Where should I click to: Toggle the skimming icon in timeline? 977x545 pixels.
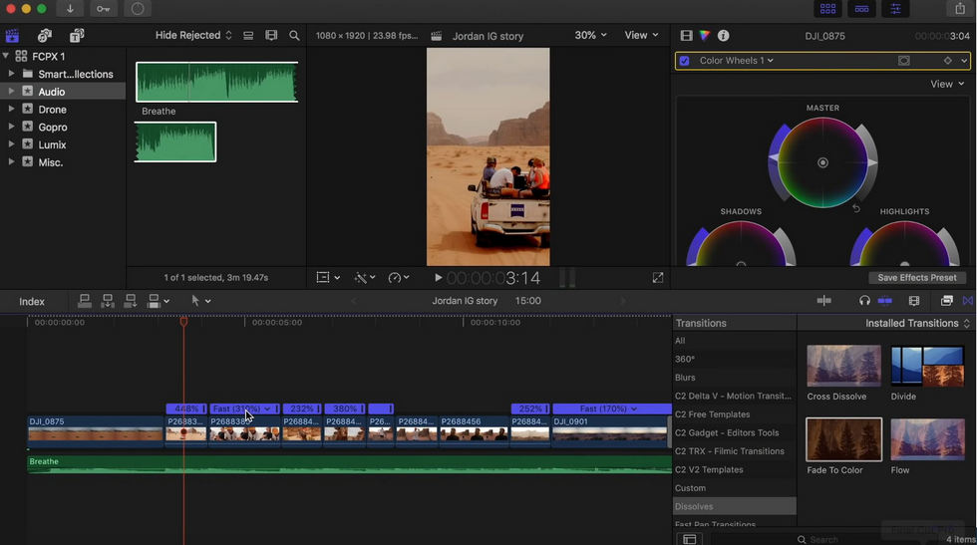tap(823, 301)
